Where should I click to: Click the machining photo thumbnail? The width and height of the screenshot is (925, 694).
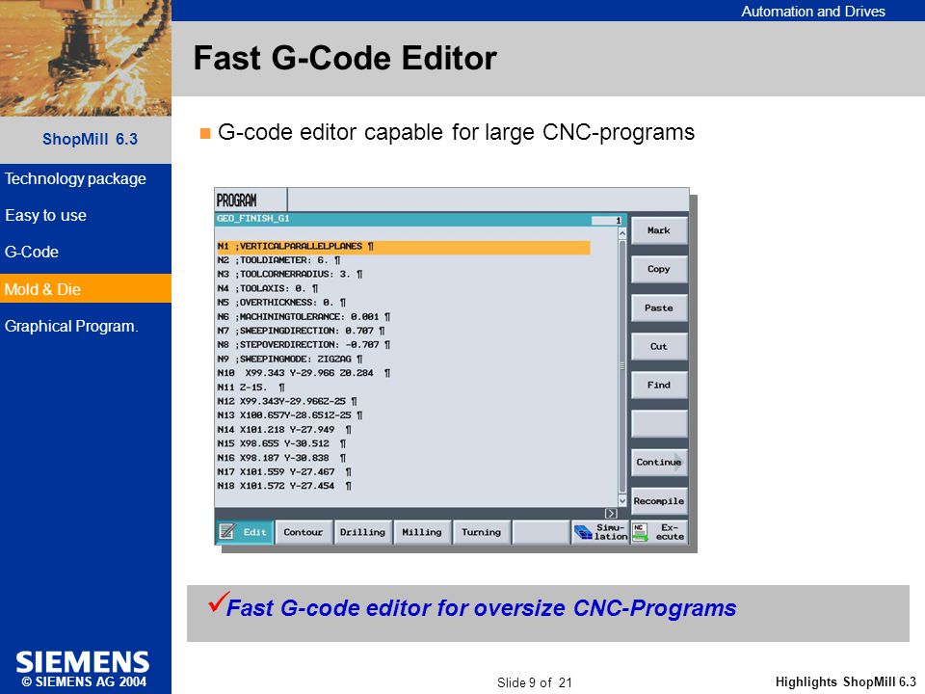click(x=86, y=58)
